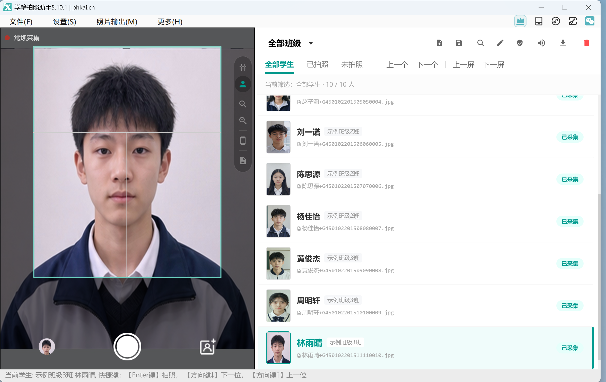Select student 林雨晴 in the list
Image resolution: width=606 pixels, height=382 pixels.
[426, 348]
